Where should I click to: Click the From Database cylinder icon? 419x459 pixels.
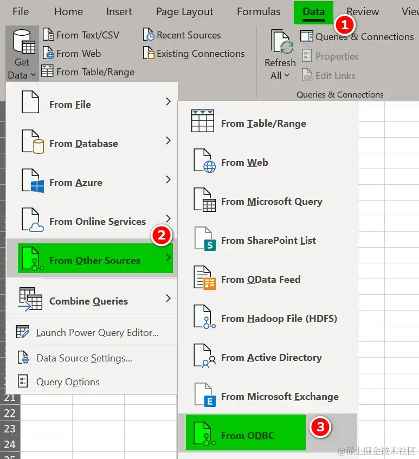pos(33,142)
